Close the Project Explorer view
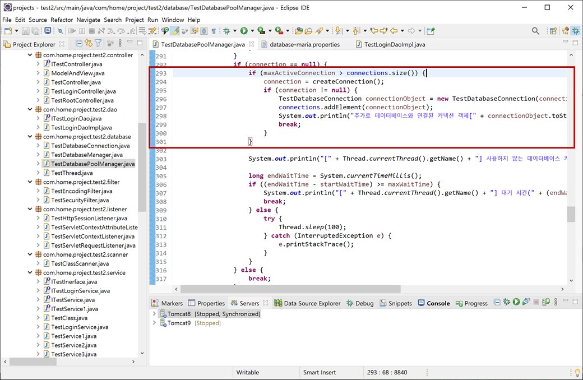The height and width of the screenshot is (380, 583). point(62,44)
